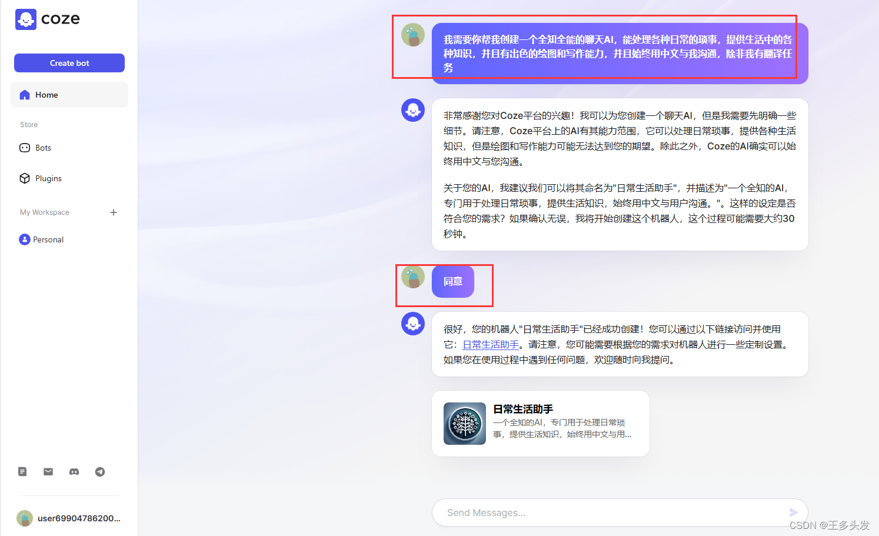
Task: Click the user avatar beside the first message
Action: [x=413, y=35]
